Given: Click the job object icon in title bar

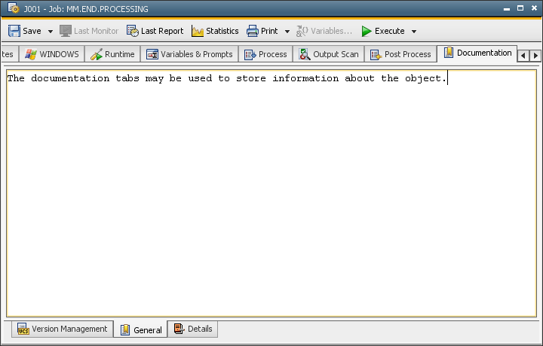Looking at the screenshot, I should [x=14, y=8].
